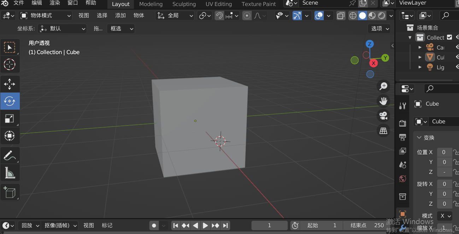Open the rotation 模式 X dropdown
Image resolution: width=459 pixels, height=234 pixels.
click(445, 216)
